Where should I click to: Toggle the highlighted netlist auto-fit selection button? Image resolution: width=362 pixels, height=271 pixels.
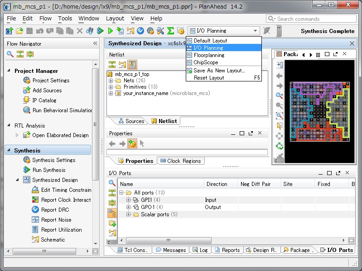point(132,65)
